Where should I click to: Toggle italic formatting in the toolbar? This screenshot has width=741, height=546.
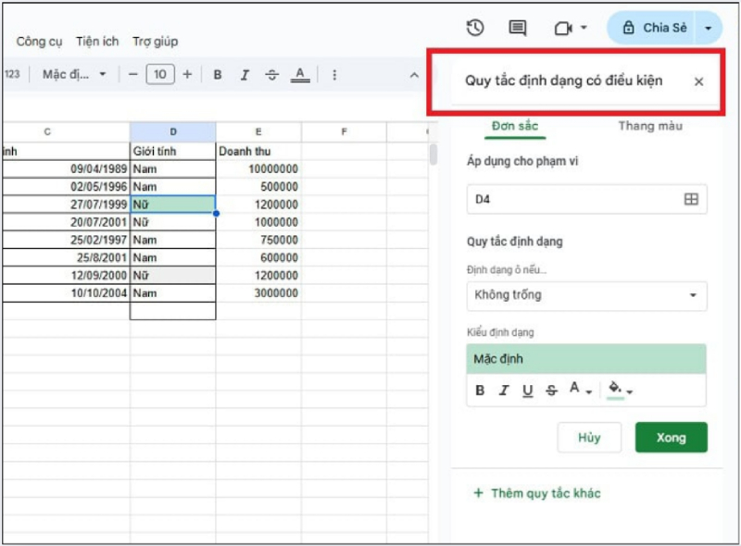[245, 75]
